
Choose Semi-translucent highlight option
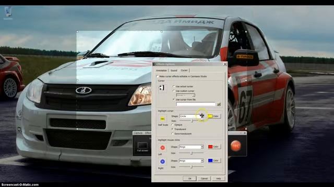tap(172, 134)
